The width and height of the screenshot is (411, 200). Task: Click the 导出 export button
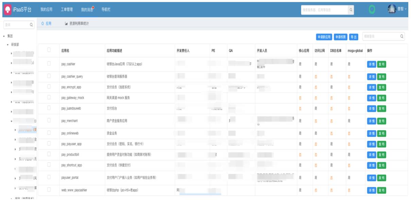[x=354, y=37]
